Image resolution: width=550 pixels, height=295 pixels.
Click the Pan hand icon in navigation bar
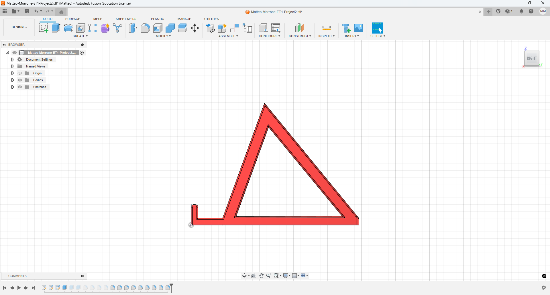[261, 276]
